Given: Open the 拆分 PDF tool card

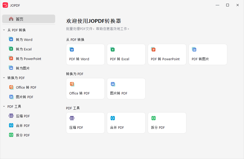Looking at the screenshot, I should [x=167, y=123].
